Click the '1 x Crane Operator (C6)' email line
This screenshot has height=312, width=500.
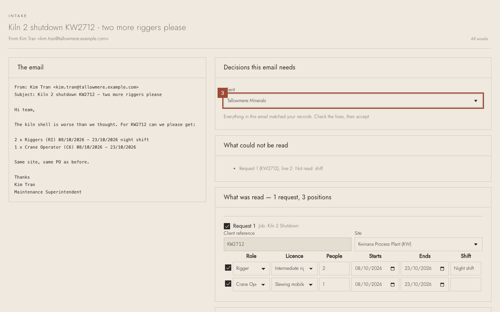click(x=75, y=147)
